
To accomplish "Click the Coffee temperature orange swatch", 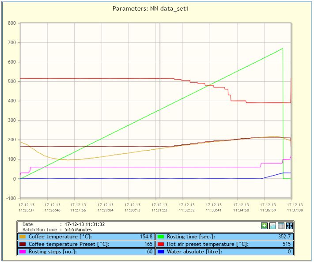I will click(x=23, y=237).
